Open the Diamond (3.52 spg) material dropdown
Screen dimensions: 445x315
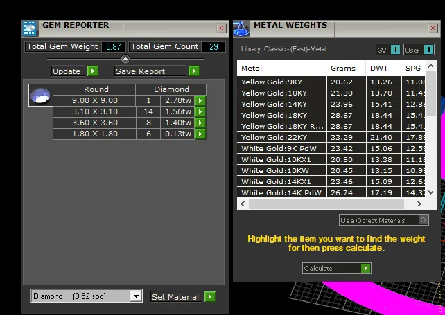click(x=137, y=296)
